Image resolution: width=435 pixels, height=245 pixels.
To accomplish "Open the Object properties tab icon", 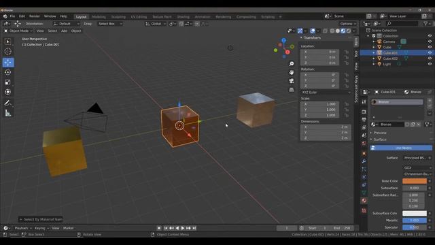I will pyautogui.click(x=364, y=153).
